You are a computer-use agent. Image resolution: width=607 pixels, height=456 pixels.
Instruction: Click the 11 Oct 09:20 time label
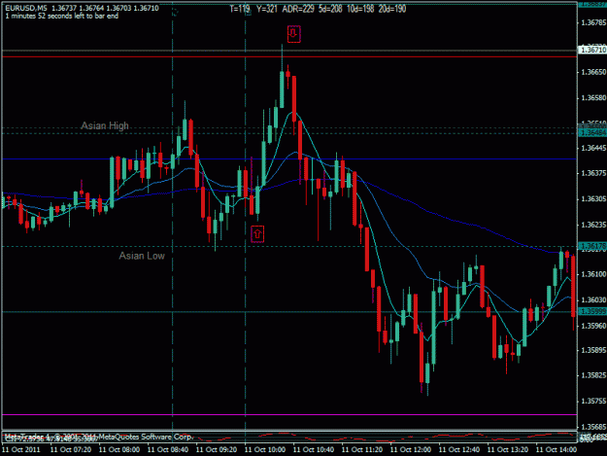[x=217, y=450]
